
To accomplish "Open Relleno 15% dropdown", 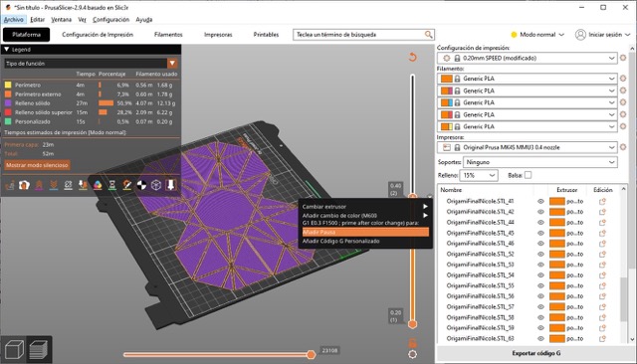I will click(x=479, y=175).
